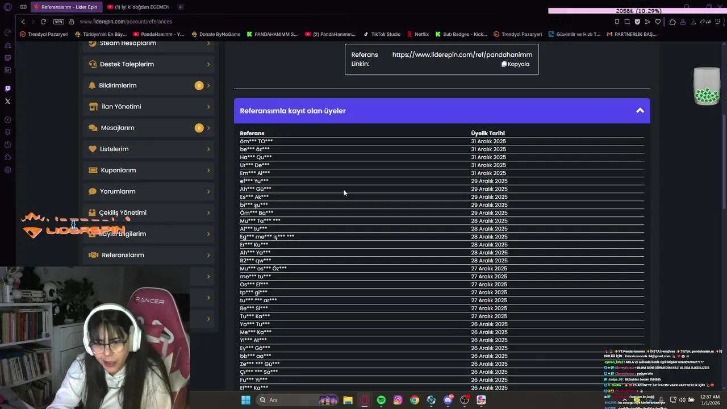Image resolution: width=727 pixels, height=409 pixels.
Task: Click the Kopyala copy button
Action: [x=515, y=64]
